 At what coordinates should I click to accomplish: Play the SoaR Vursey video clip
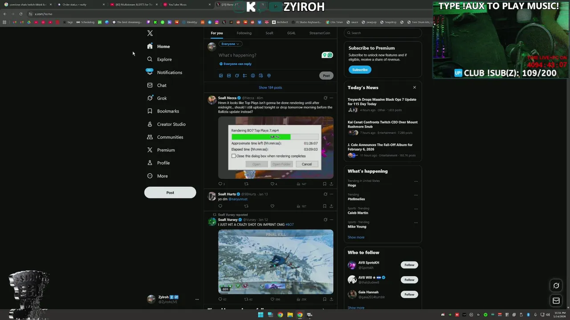pyautogui.click(x=276, y=261)
